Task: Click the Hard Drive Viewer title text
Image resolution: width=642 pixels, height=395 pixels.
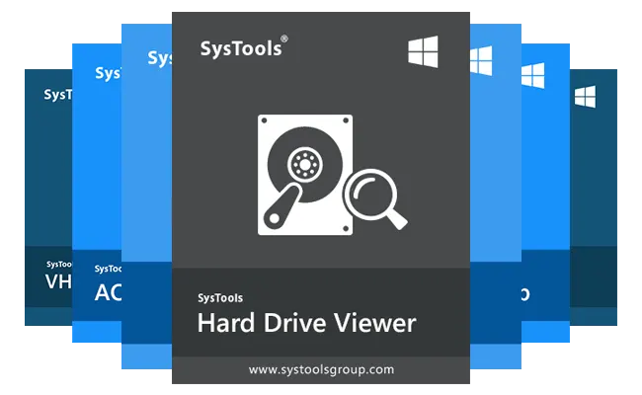Action: click(306, 323)
